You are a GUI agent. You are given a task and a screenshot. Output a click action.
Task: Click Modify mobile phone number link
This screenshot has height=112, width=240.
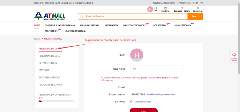(161, 94)
